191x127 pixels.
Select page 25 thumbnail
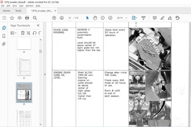click(24, 67)
